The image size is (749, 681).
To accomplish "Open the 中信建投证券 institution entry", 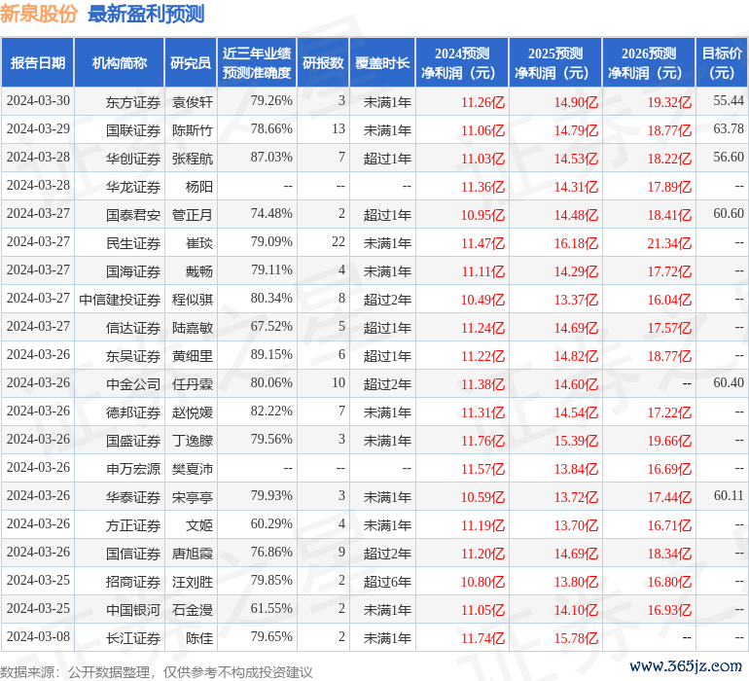I will click(120, 300).
